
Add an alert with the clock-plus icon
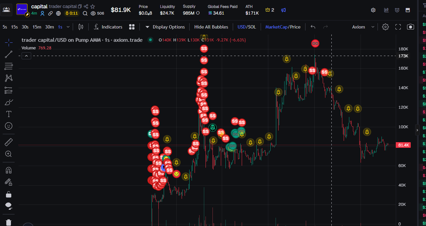coord(397,10)
